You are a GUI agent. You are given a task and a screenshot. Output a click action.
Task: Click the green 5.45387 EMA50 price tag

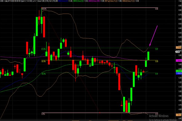pyautogui.click(x=179, y=71)
